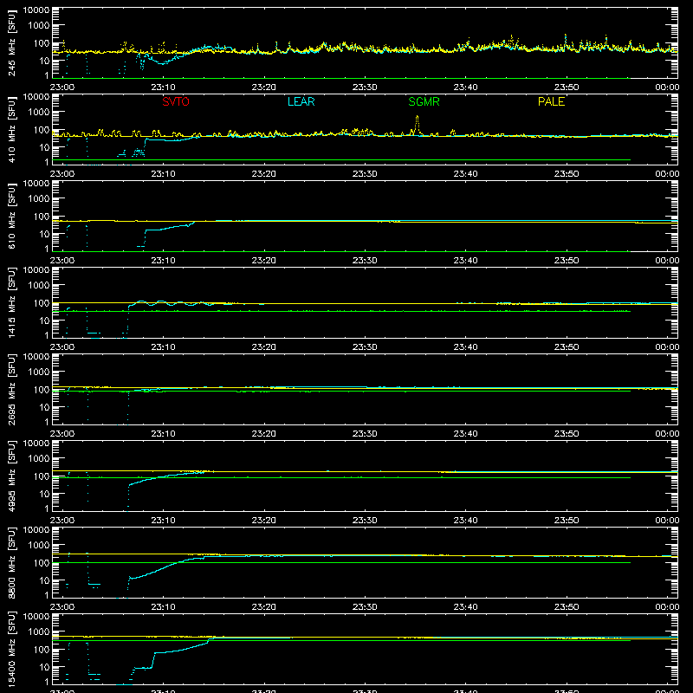Click the cyan LEAR legend label
Screen dimensions: 693x693
pos(301,101)
